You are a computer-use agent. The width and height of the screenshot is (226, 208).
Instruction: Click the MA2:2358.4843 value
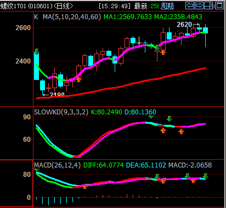[178, 17]
